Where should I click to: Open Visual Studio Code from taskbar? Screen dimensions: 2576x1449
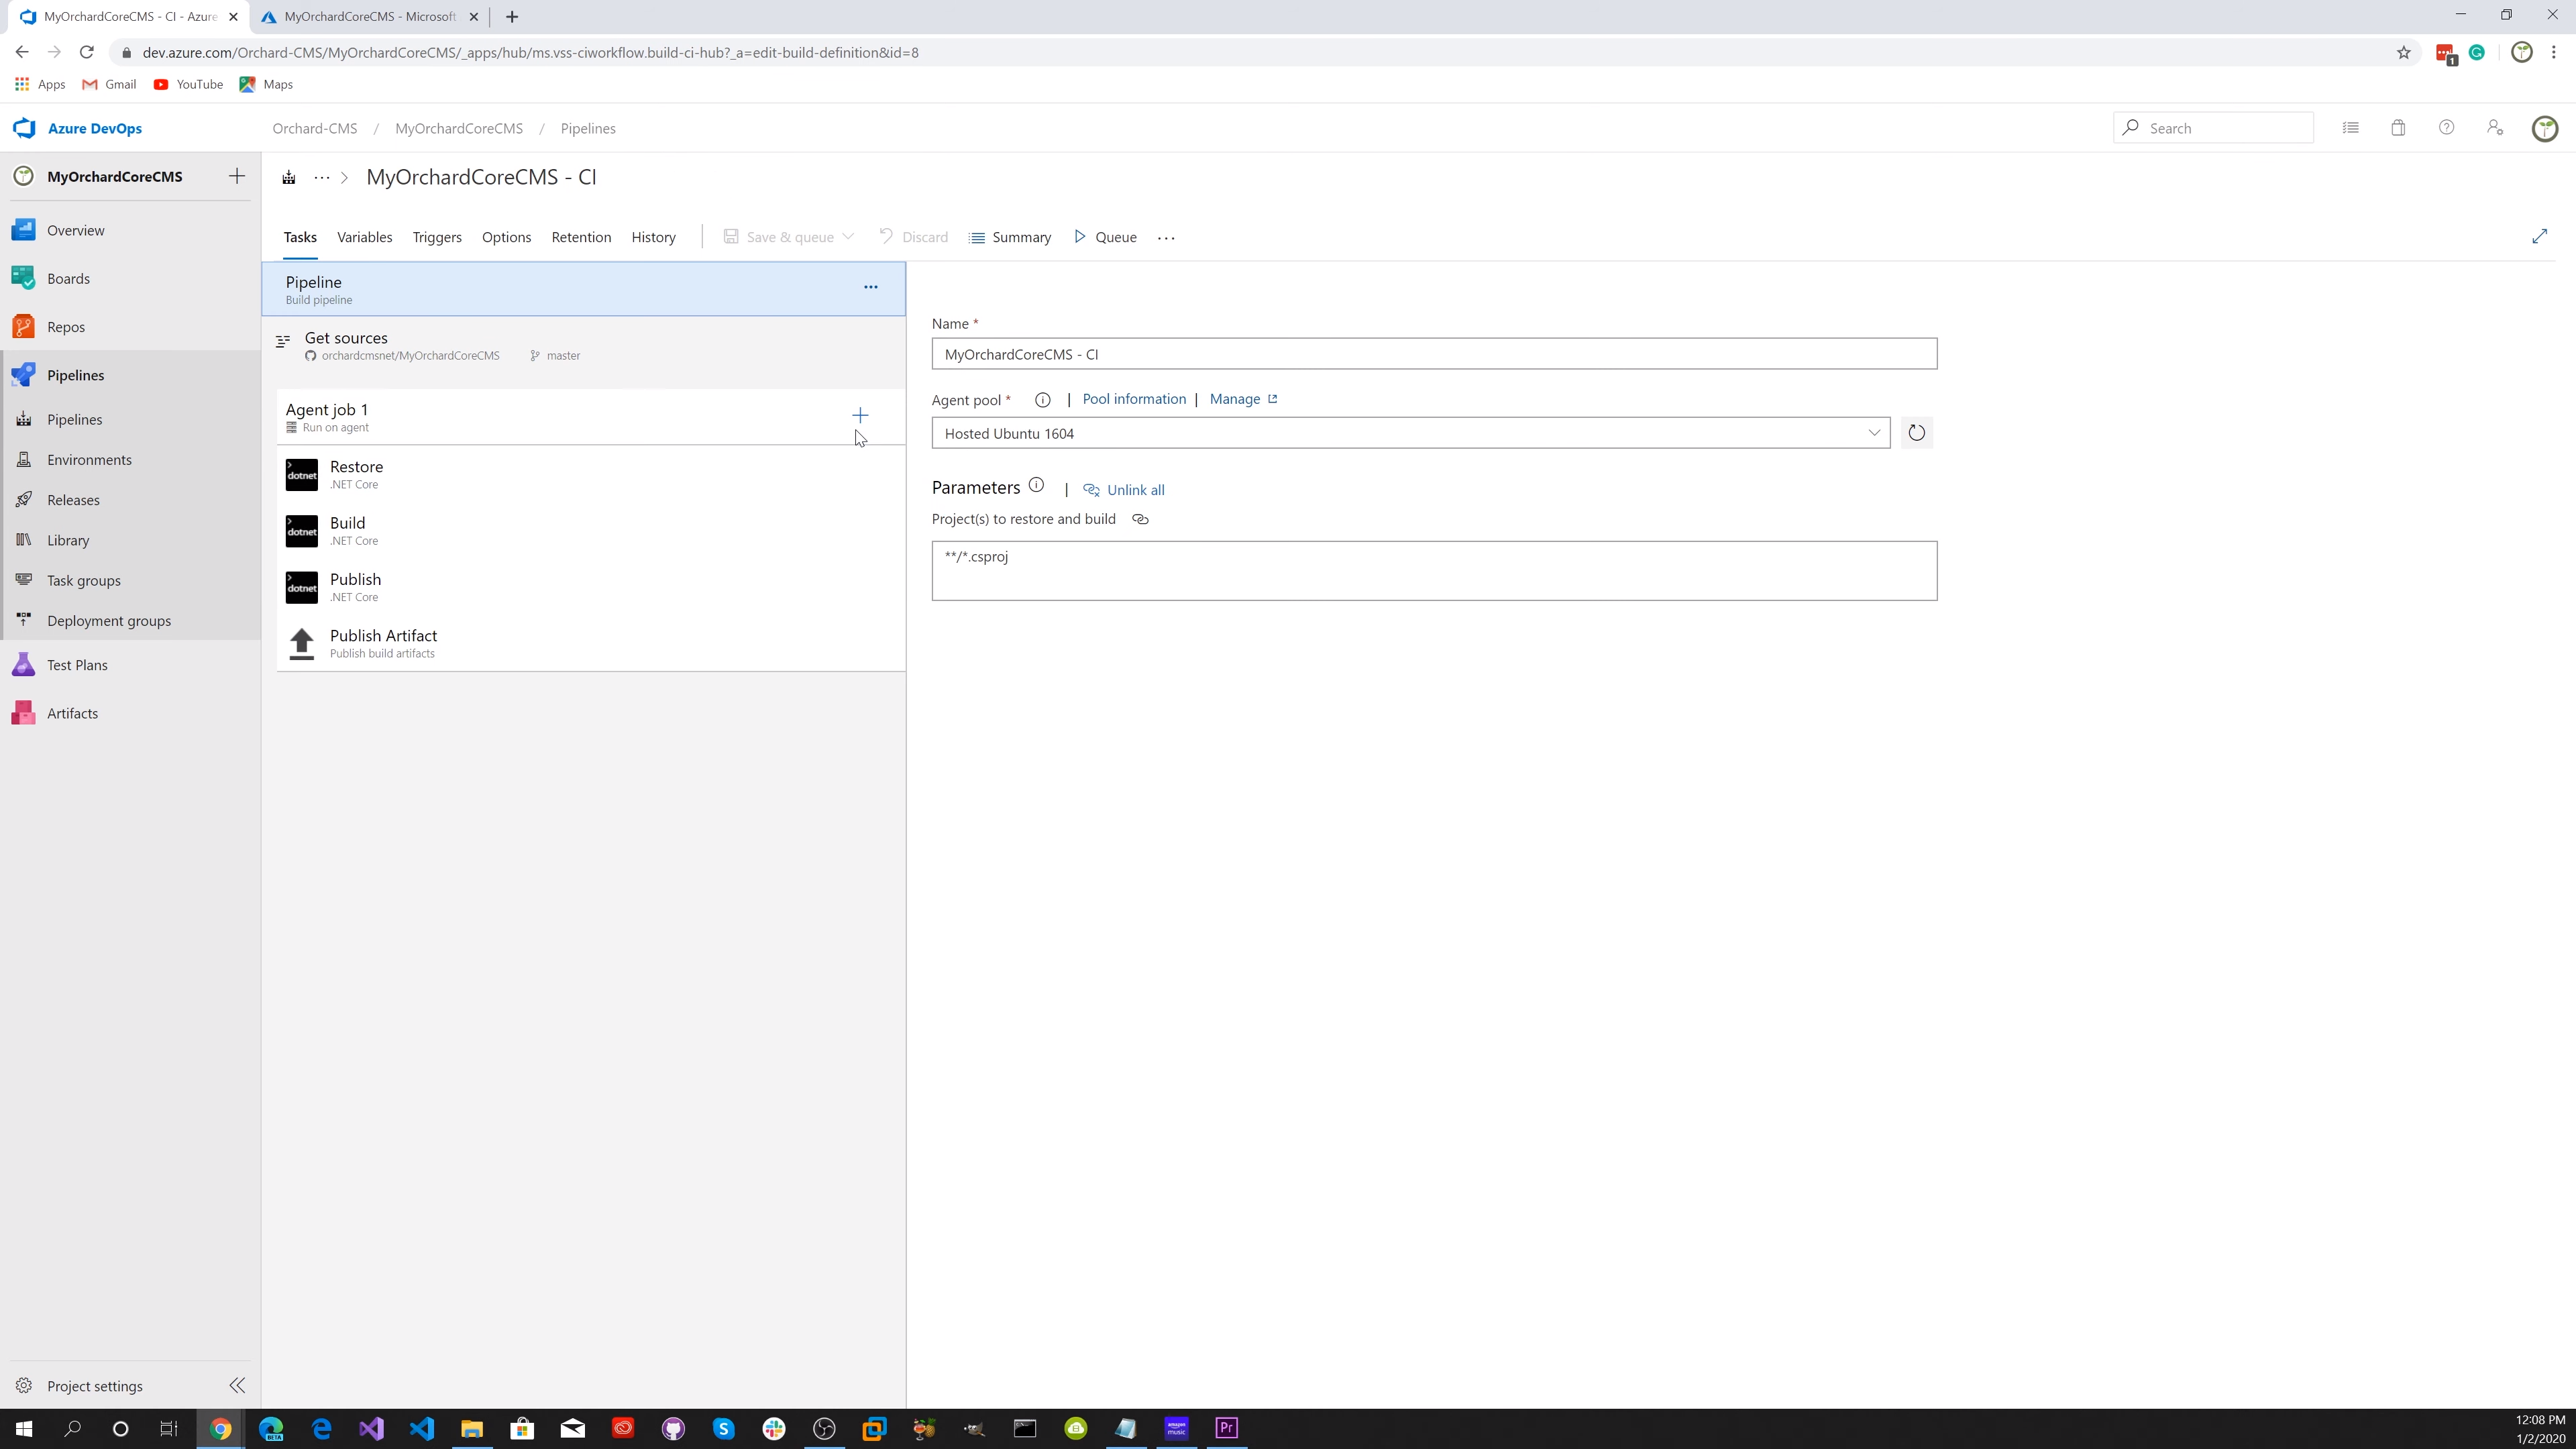click(x=421, y=1428)
